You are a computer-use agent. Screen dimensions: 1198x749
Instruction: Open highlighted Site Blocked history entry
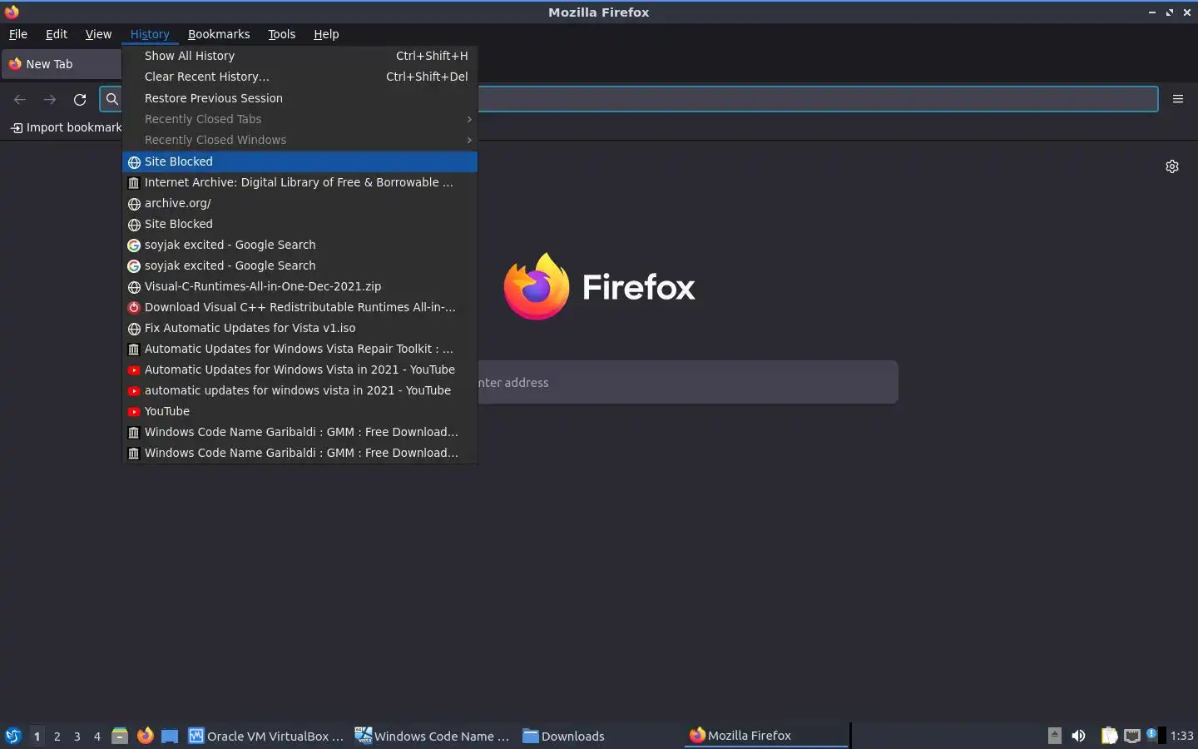coord(299,161)
